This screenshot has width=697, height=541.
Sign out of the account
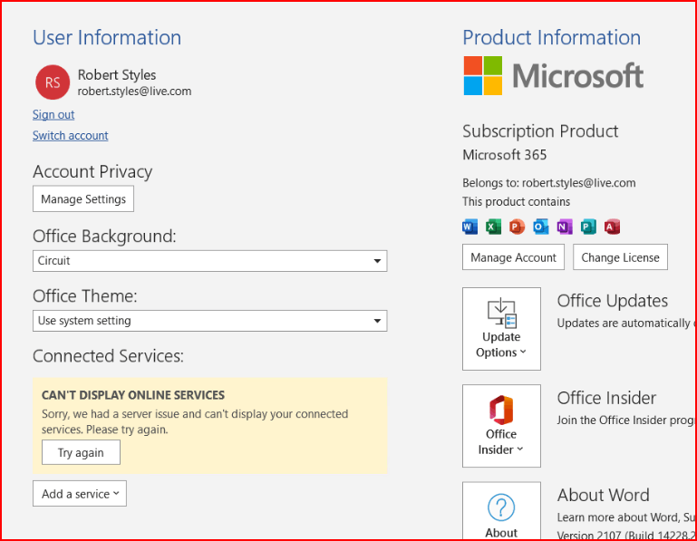pos(53,115)
